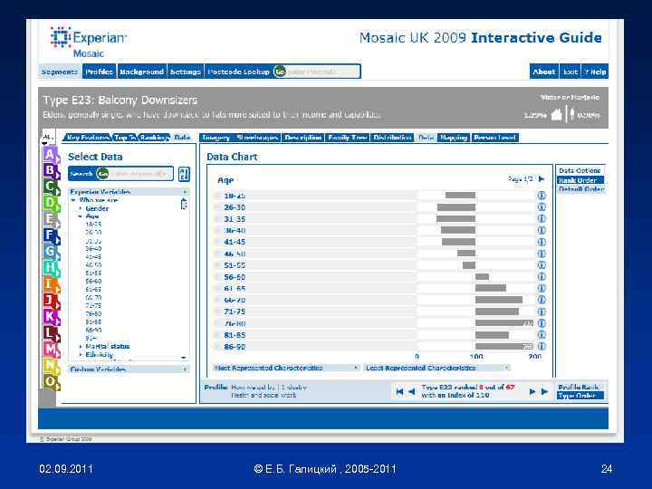Switch to the Family Tree tab
Image resolution: width=652 pixels, height=489 pixels.
coord(347,138)
